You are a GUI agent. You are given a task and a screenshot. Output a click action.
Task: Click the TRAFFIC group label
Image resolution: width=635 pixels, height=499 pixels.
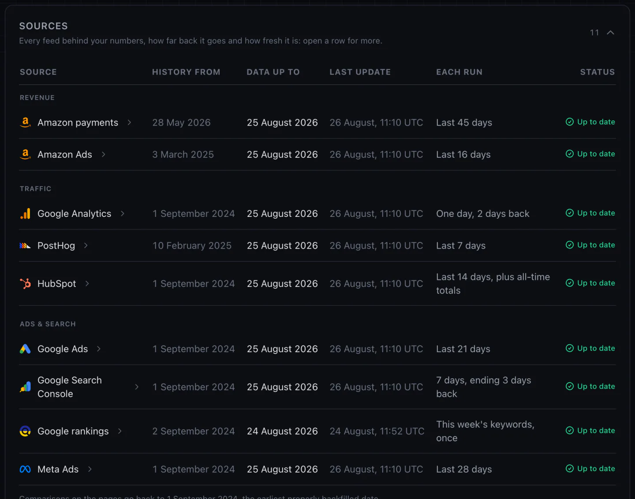[x=35, y=189]
